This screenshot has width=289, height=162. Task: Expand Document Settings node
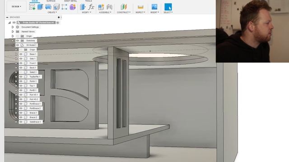point(13,27)
